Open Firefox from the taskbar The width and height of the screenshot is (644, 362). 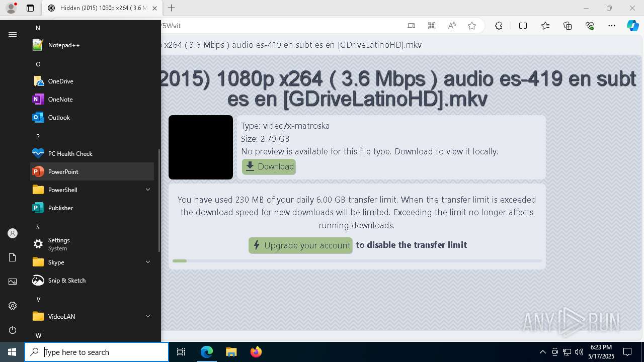click(x=256, y=352)
